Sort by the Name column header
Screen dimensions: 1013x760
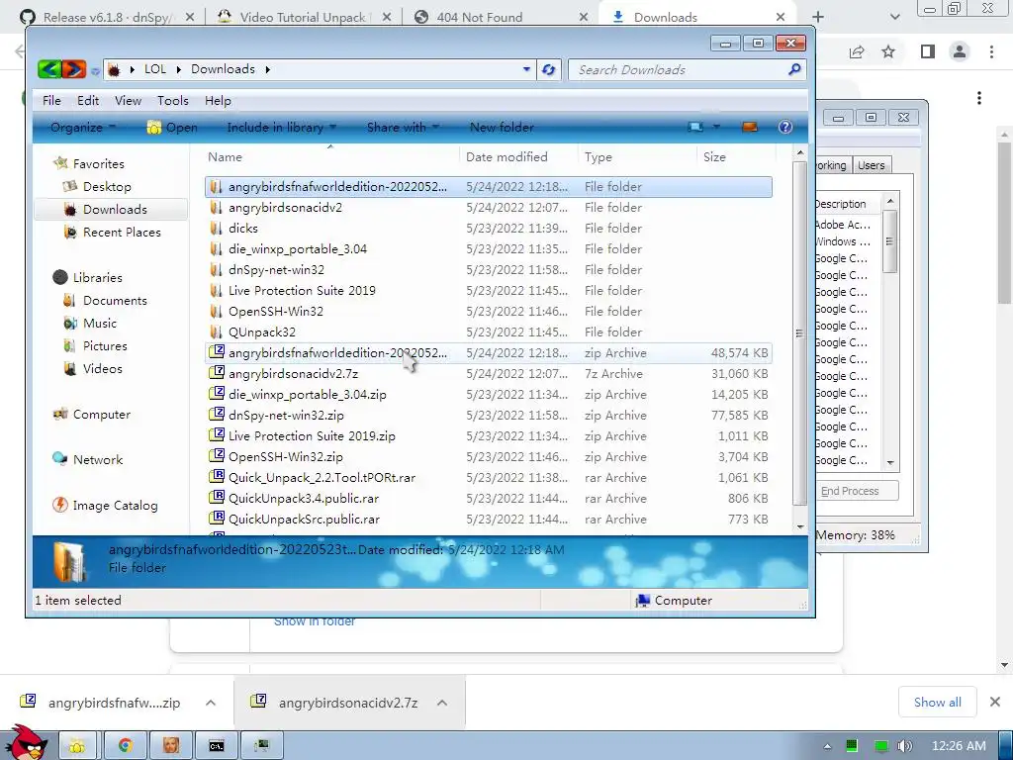coord(225,157)
